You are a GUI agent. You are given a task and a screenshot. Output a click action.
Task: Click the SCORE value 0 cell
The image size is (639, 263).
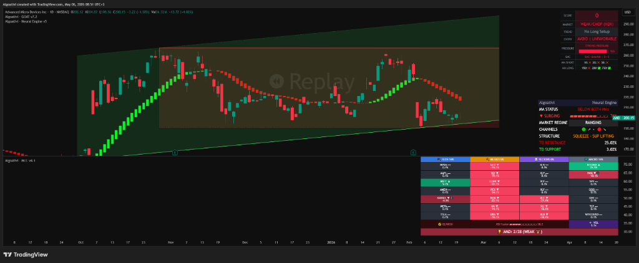(597, 16)
